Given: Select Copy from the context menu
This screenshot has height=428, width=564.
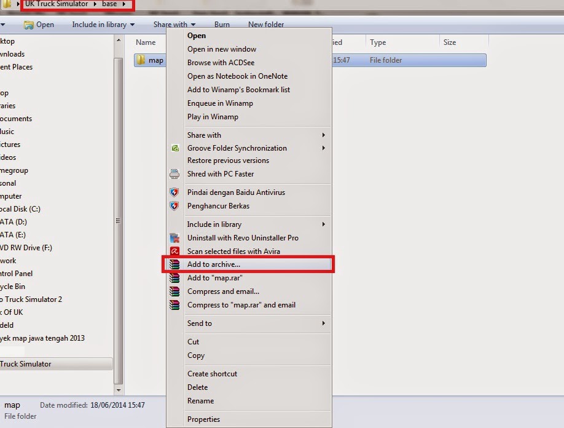Looking at the screenshot, I should pyautogui.click(x=196, y=355).
